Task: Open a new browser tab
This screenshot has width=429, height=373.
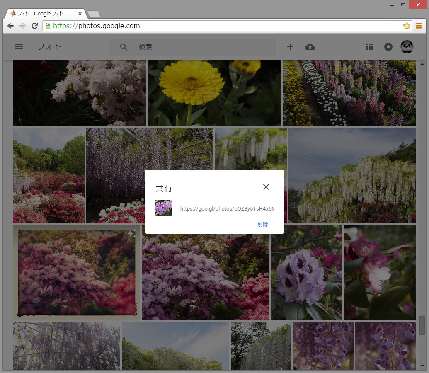Action: pyautogui.click(x=94, y=14)
